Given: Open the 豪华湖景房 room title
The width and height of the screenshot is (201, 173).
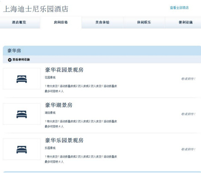Looking at the screenshot, I should pos(58,105).
